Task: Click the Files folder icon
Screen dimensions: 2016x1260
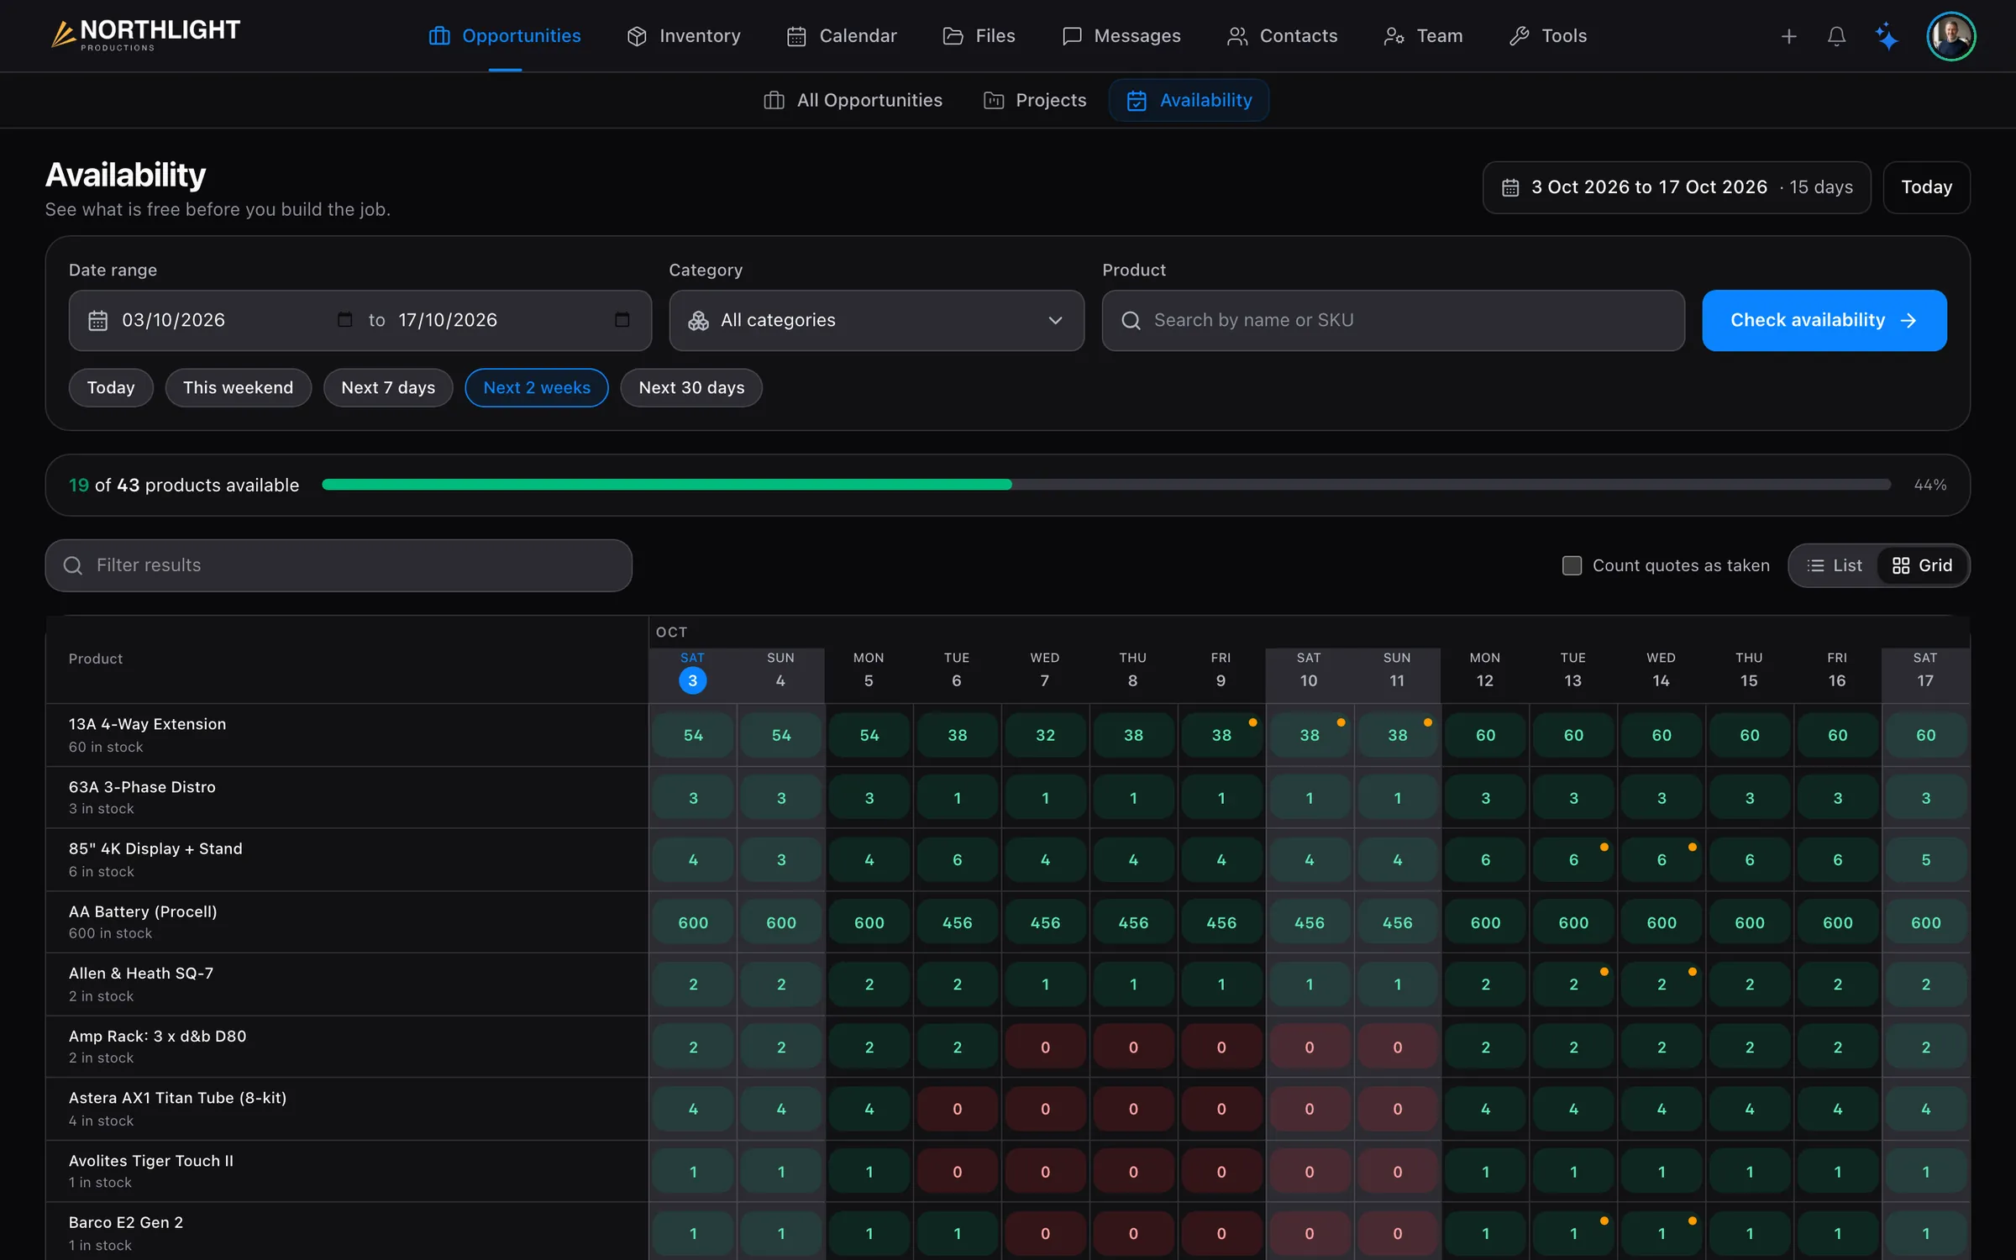Action: coord(953,36)
